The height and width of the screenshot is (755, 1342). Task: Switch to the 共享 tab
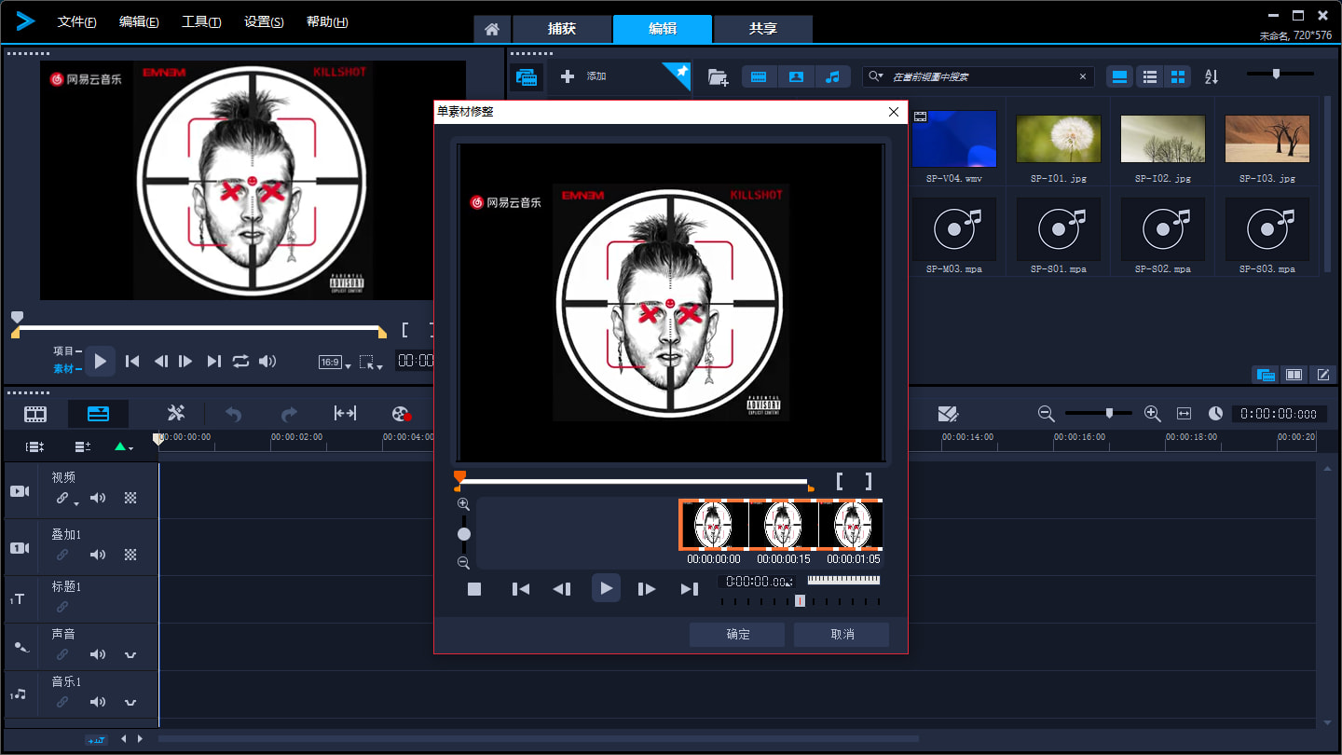[x=763, y=29]
